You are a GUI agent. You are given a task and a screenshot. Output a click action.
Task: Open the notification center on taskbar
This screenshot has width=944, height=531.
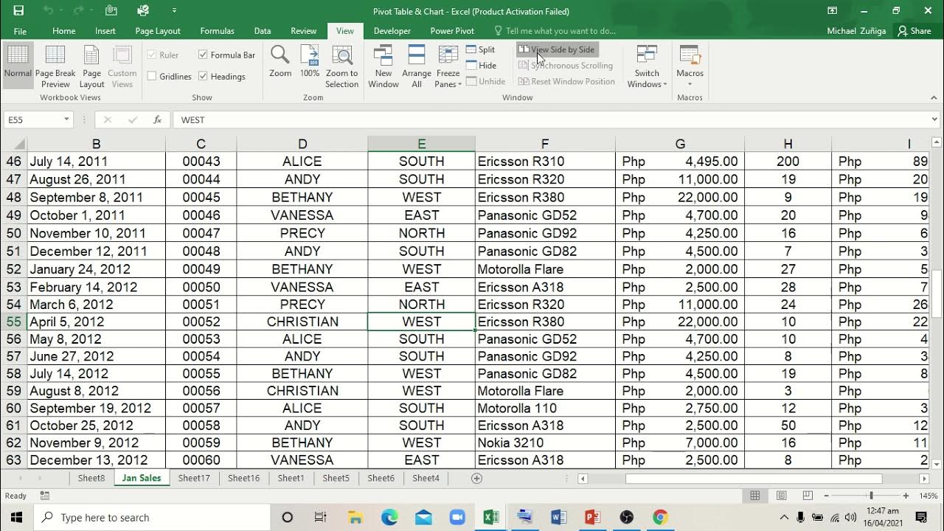[x=921, y=517]
